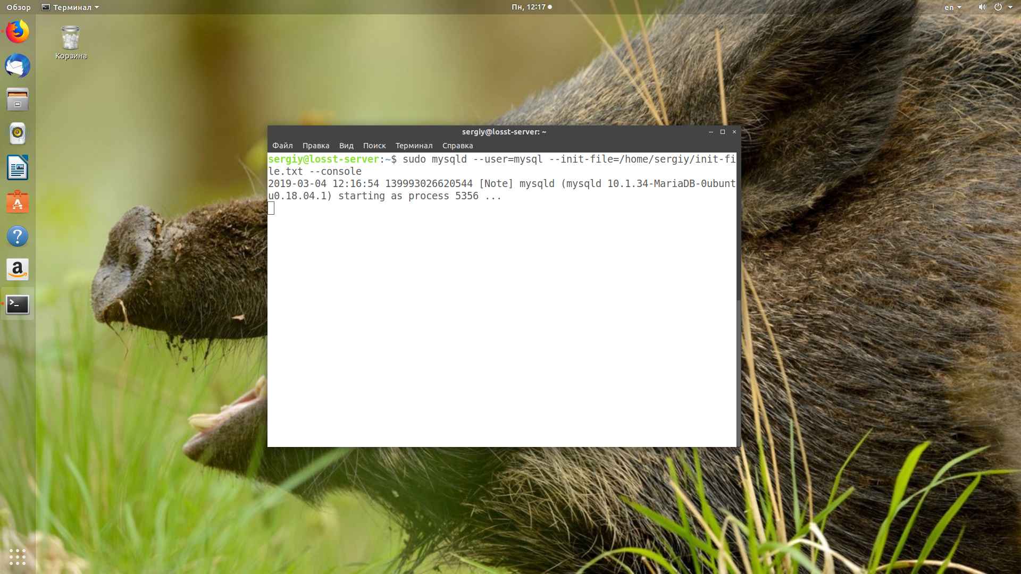Minimize the terminal window

click(710, 132)
